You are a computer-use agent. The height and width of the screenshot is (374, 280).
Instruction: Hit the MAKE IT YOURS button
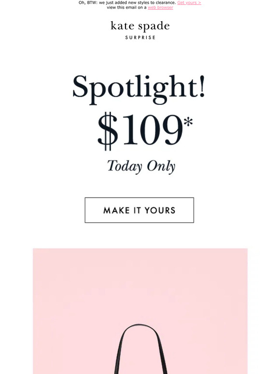click(x=140, y=210)
